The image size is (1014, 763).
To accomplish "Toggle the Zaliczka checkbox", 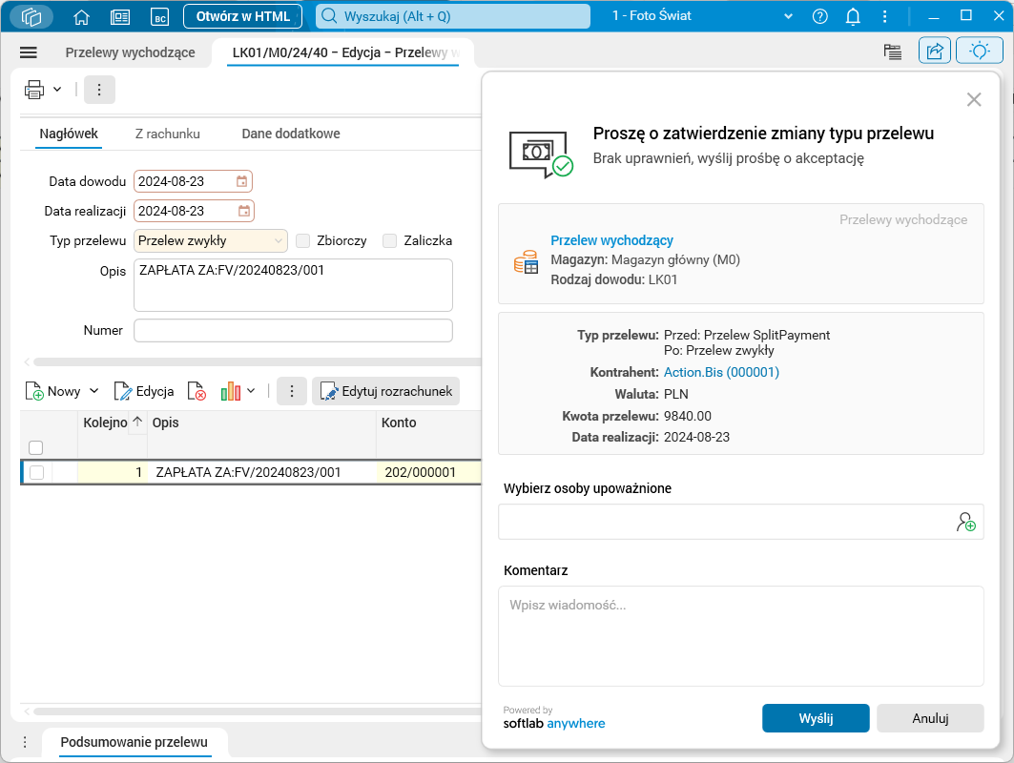I will click(389, 240).
